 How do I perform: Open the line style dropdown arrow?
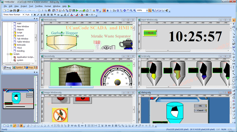click(x=94, y=14)
